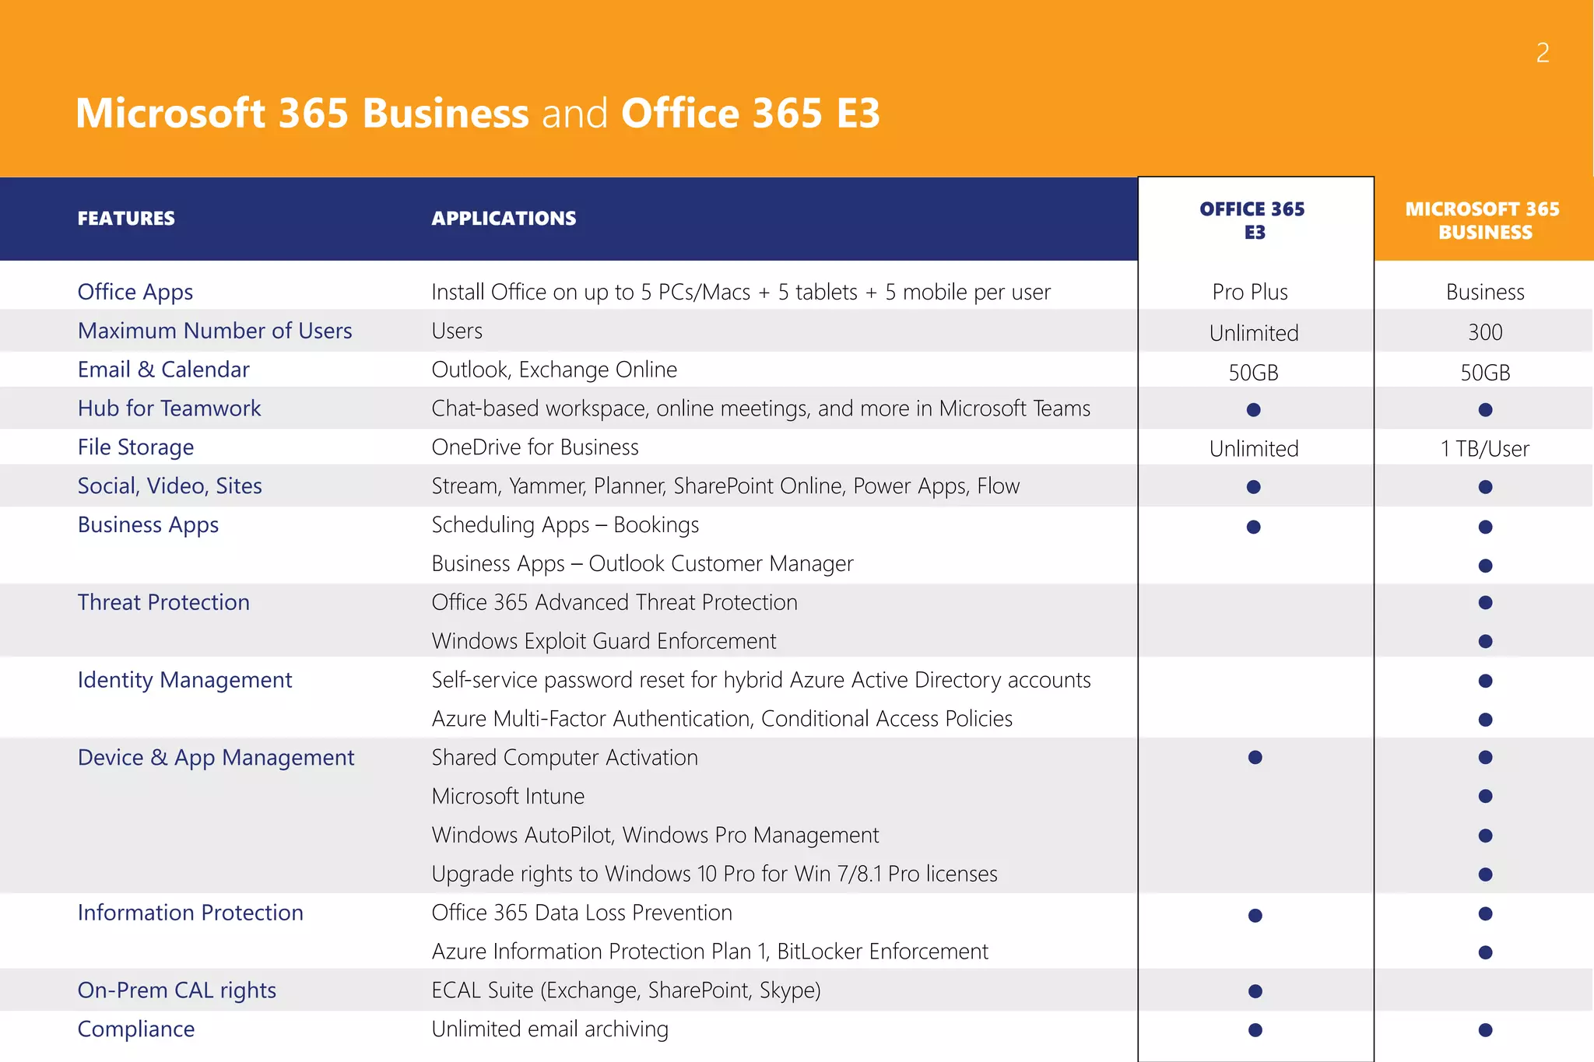Click the Threat Protection feature label

click(x=163, y=602)
